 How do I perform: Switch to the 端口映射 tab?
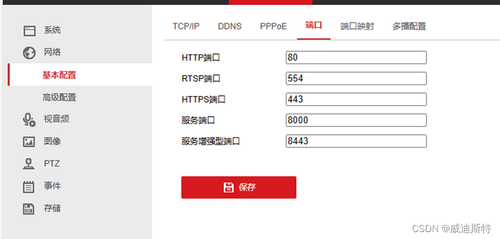click(x=357, y=26)
